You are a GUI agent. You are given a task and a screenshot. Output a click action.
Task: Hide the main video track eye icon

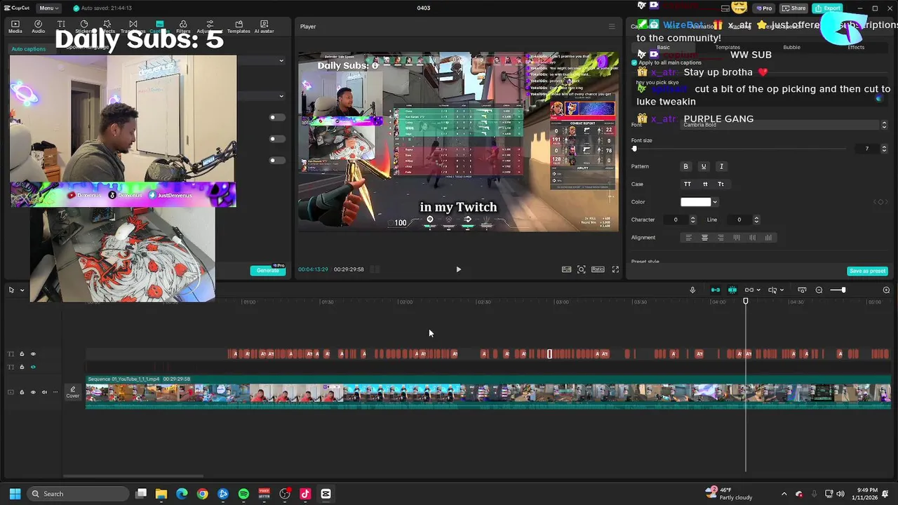click(33, 392)
